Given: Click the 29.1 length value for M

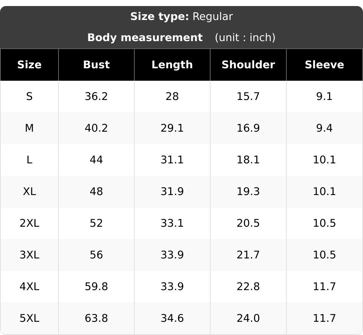Looking at the screenshot, I should tap(172, 128).
